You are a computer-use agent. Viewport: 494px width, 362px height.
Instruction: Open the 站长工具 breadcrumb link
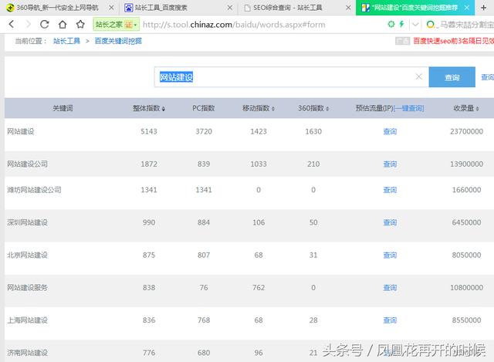[66, 41]
